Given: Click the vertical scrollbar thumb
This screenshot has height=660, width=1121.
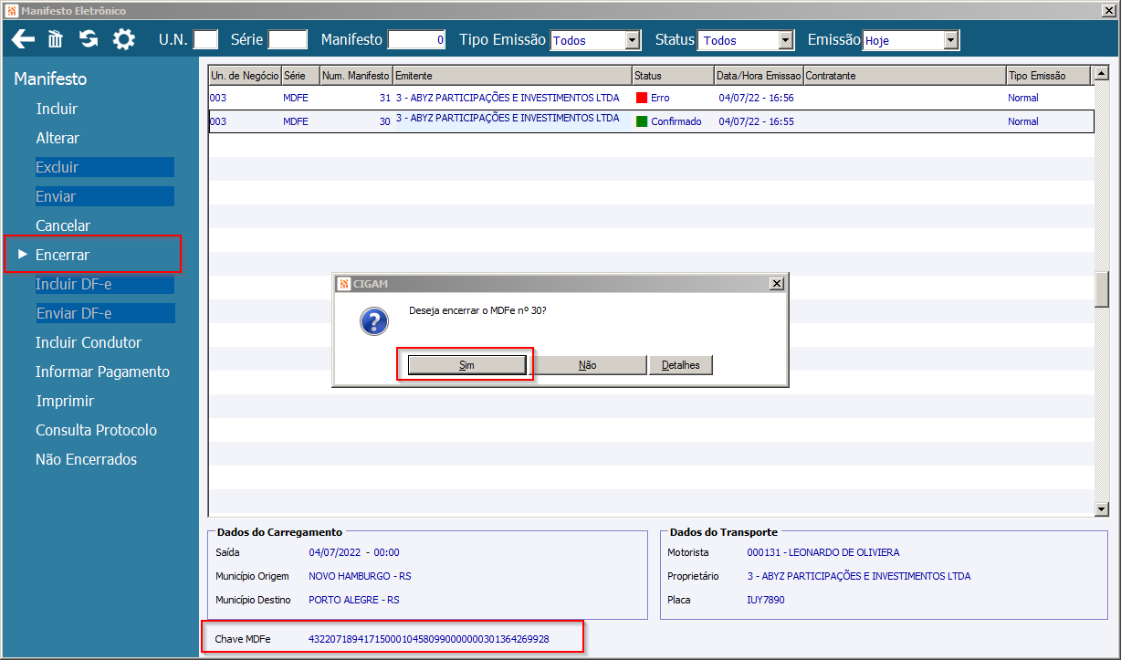Looking at the screenshot, I should pyautogui.click(x=1101, y=290).
